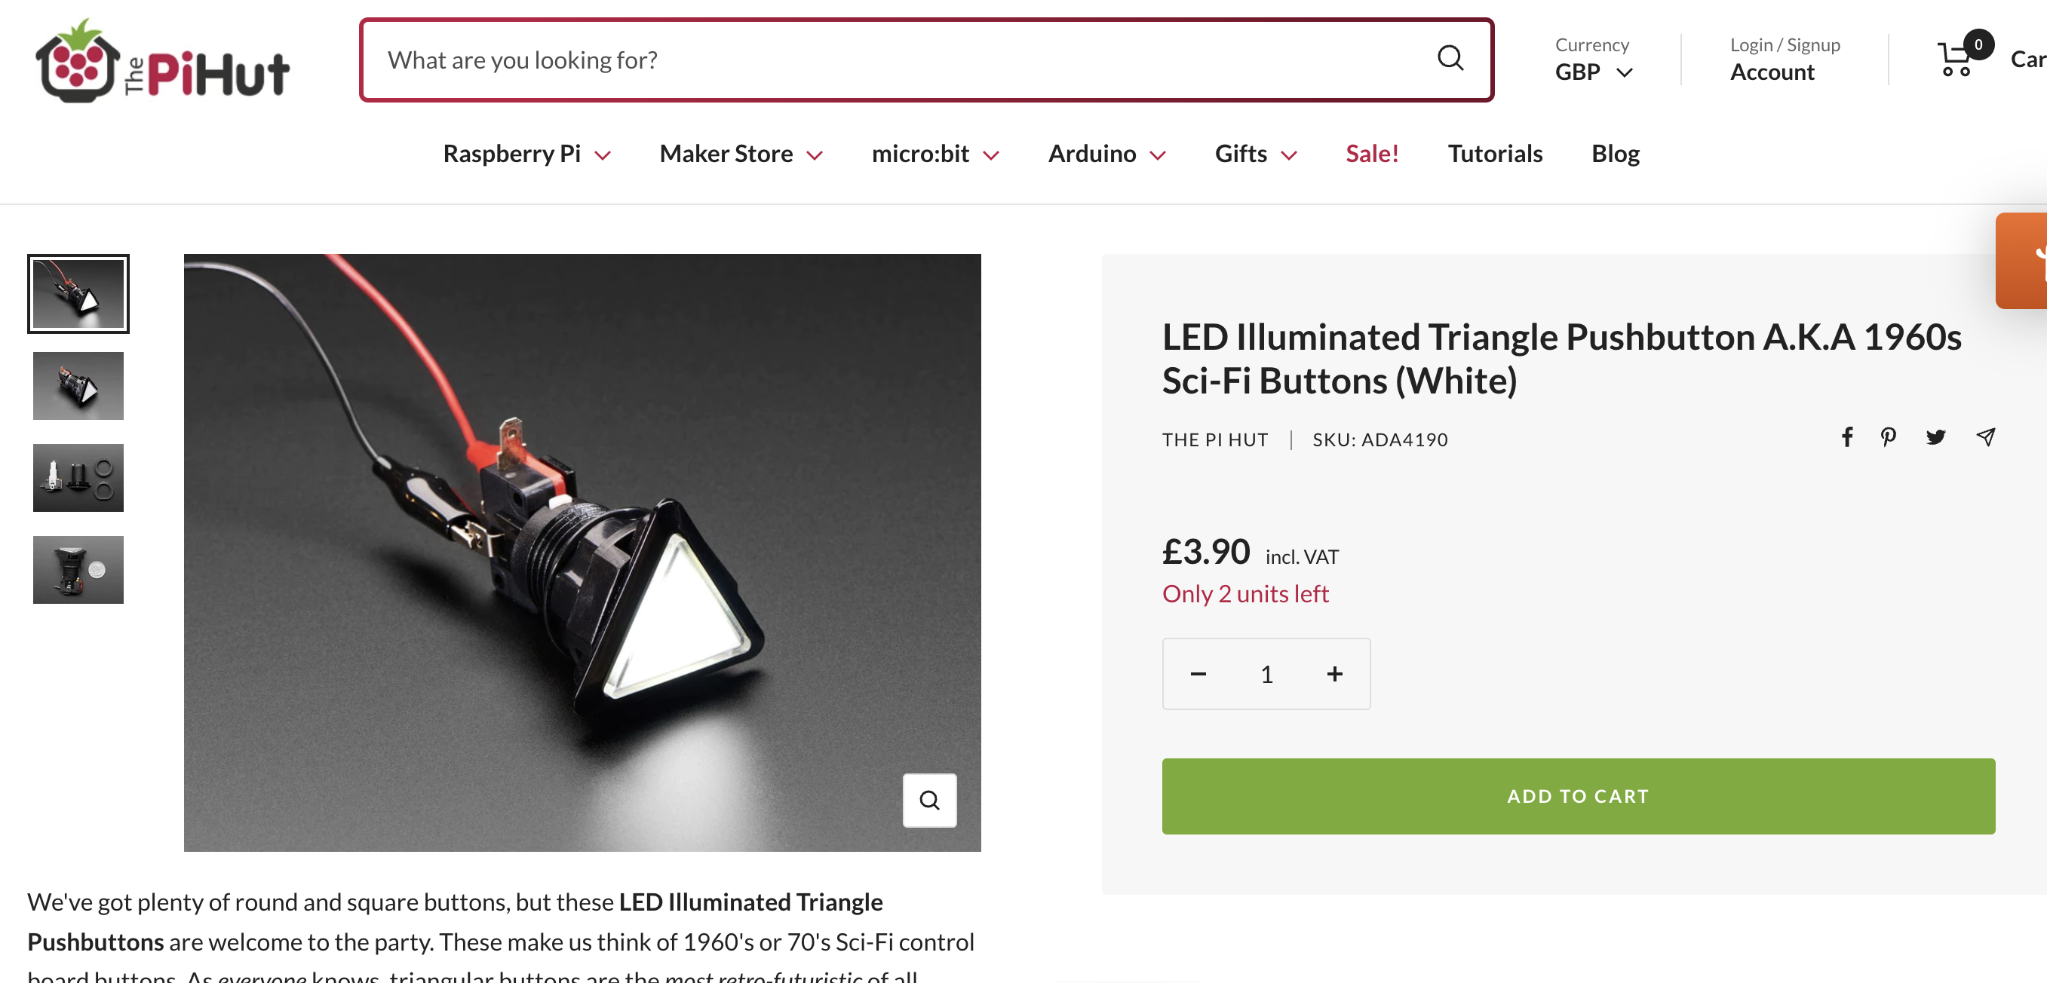
Task: Click the search magnifier icon
Action: (x=1450, y=58)
